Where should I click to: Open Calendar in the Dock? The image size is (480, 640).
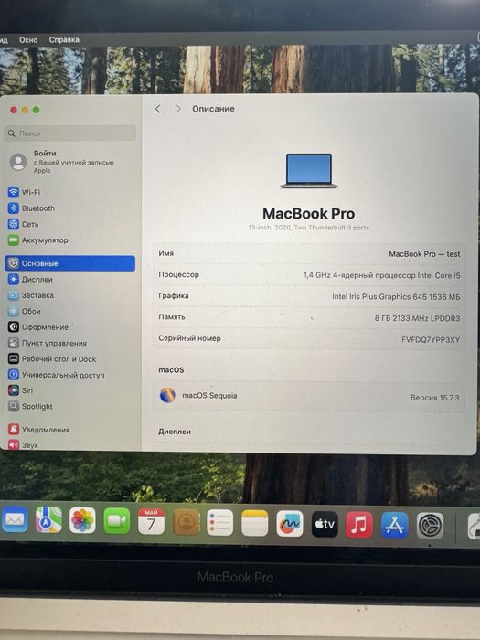[151, 521]
